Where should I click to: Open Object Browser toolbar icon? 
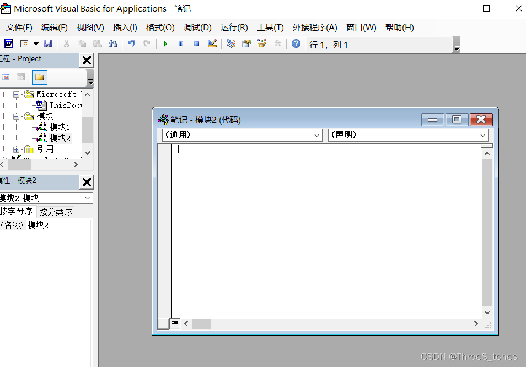(x=262, y=44)
